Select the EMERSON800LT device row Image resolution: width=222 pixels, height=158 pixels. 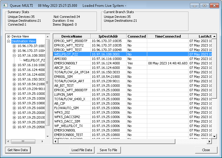(x=133, y=63)
